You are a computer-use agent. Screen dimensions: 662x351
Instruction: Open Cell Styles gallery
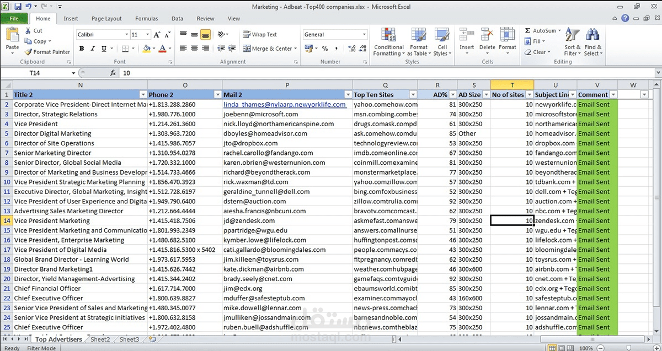tap(442, 42)
